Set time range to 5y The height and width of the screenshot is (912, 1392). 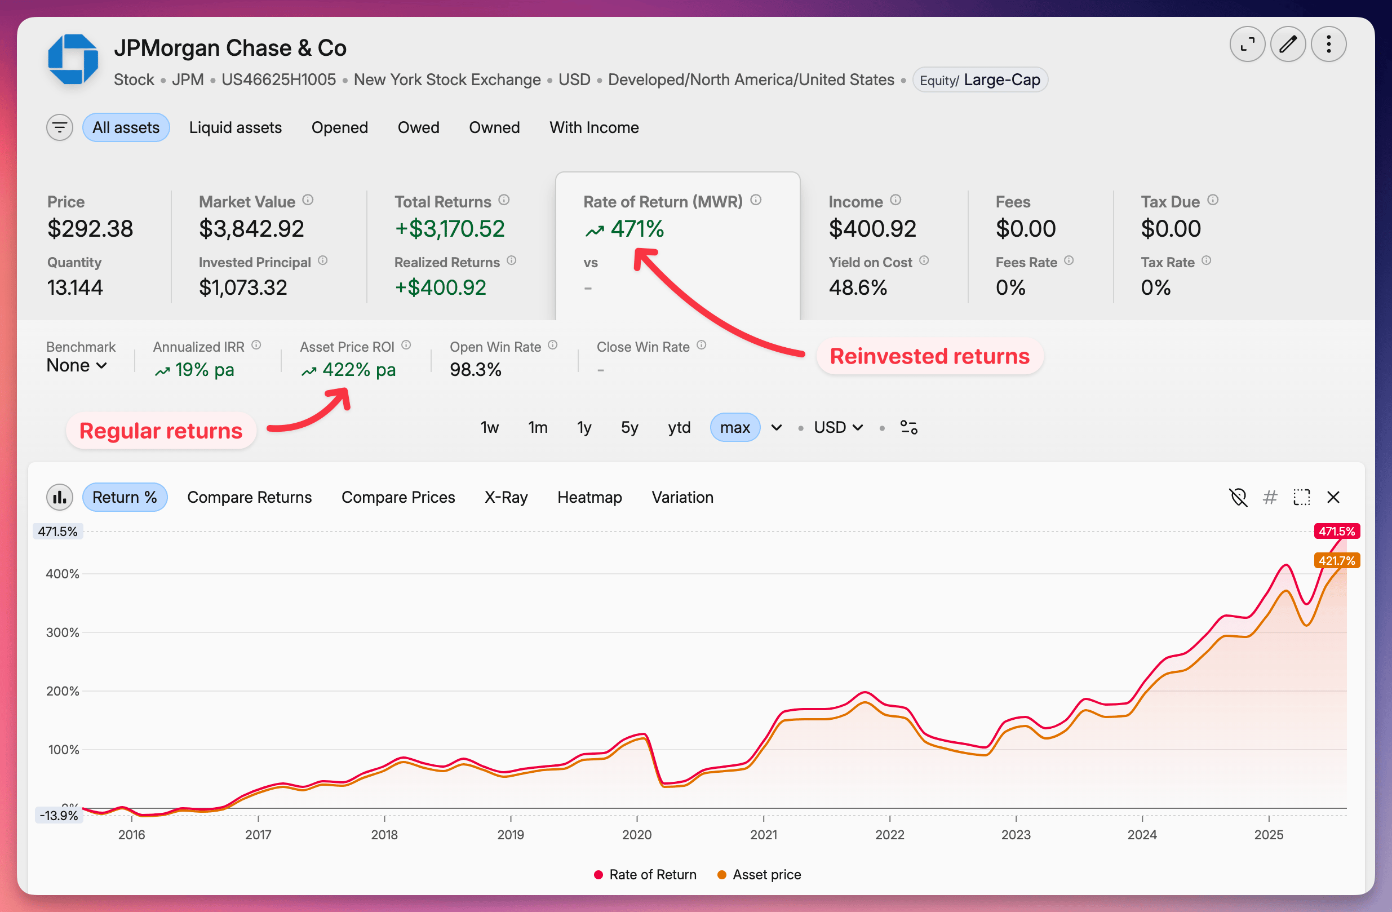[629, 428]
